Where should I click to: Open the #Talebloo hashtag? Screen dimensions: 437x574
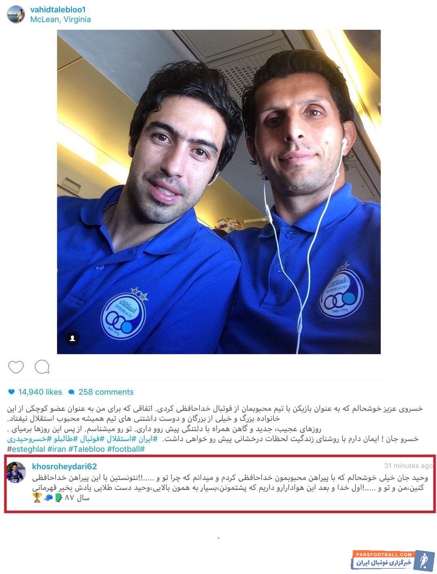pyautogui.click(x=87, y=449)
